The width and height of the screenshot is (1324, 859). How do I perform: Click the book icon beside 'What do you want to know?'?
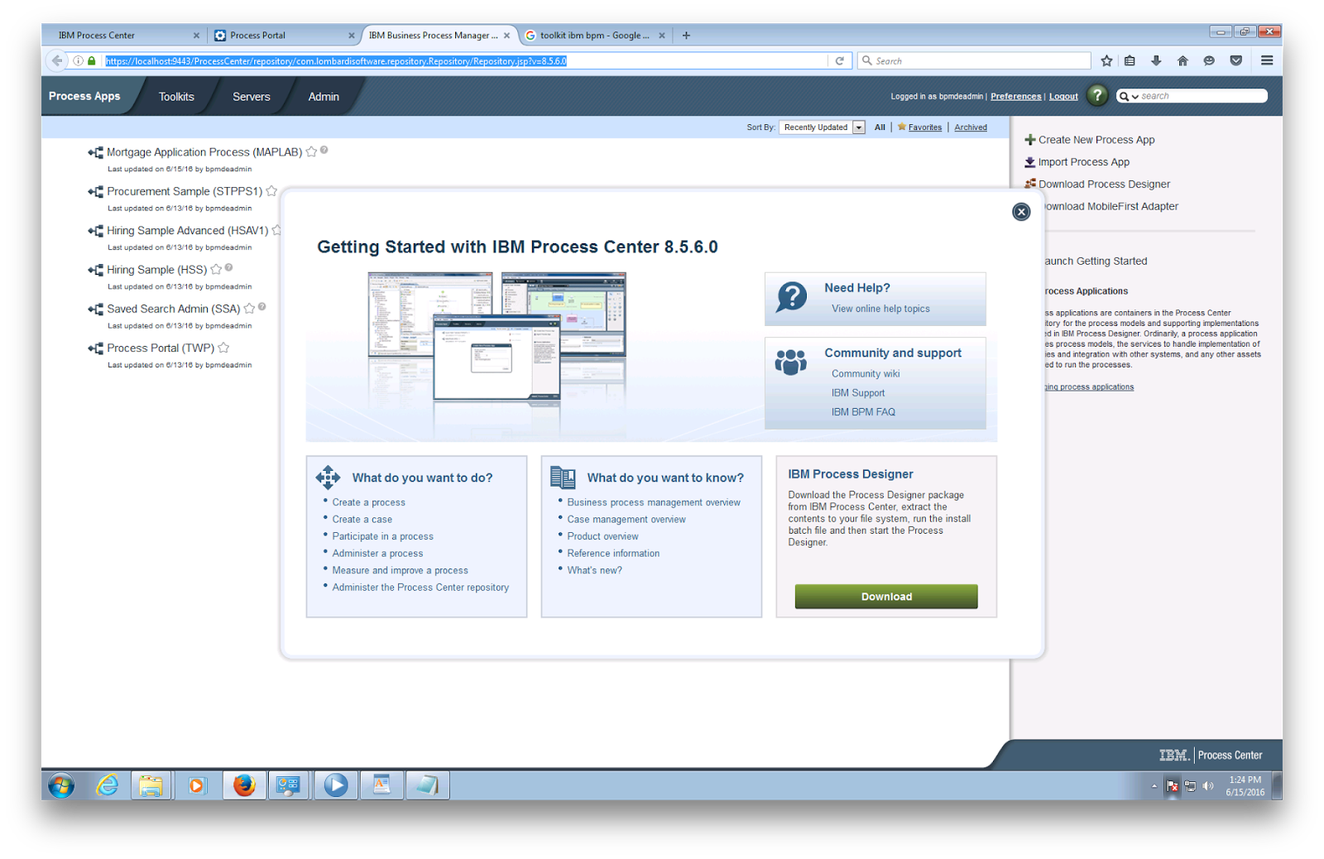tap(563, 477)
